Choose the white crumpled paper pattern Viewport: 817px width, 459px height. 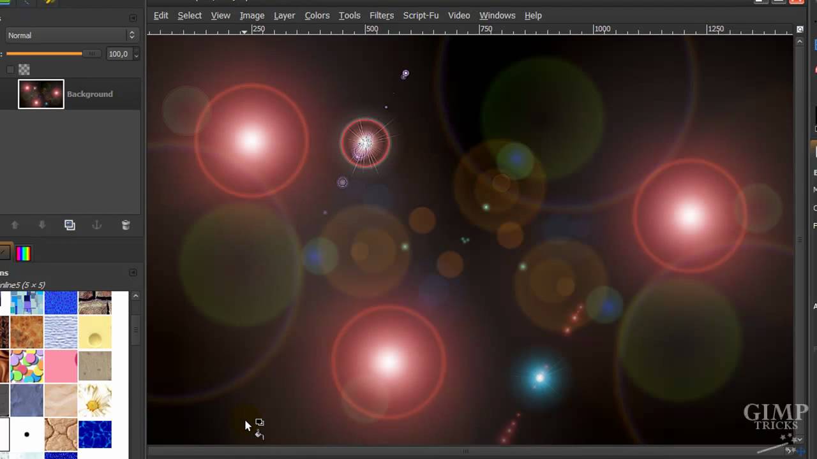[61, 332]
